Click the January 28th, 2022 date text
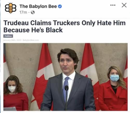 (x=12, y=40)
